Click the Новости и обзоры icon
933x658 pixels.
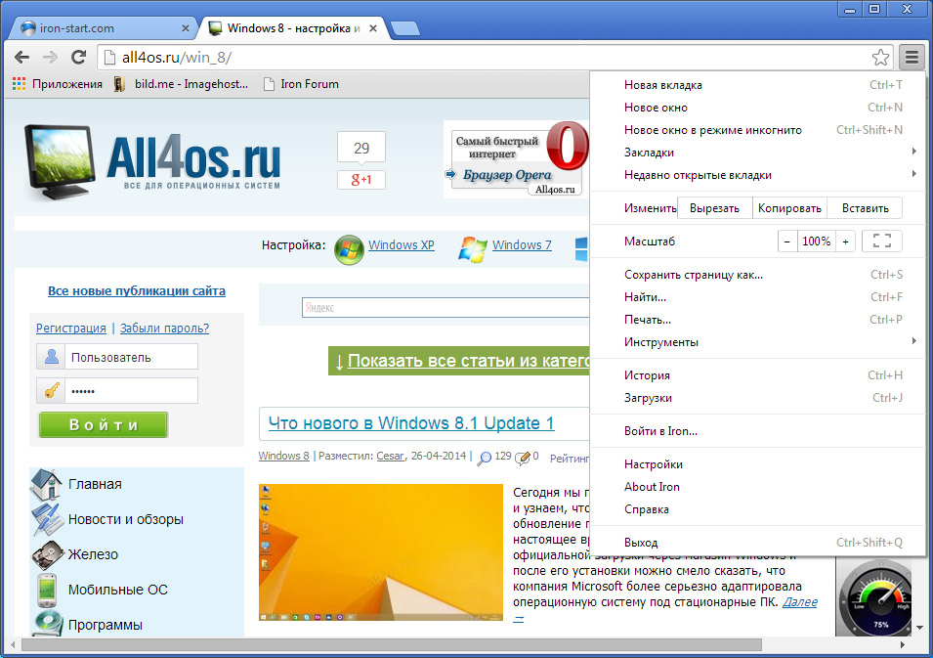[x=48, y=519]
